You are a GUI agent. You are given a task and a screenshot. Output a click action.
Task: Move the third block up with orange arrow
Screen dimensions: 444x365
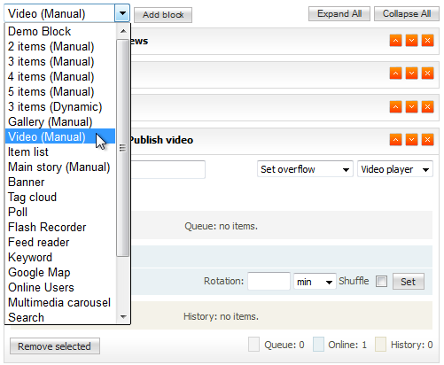[x=395, y=106]
